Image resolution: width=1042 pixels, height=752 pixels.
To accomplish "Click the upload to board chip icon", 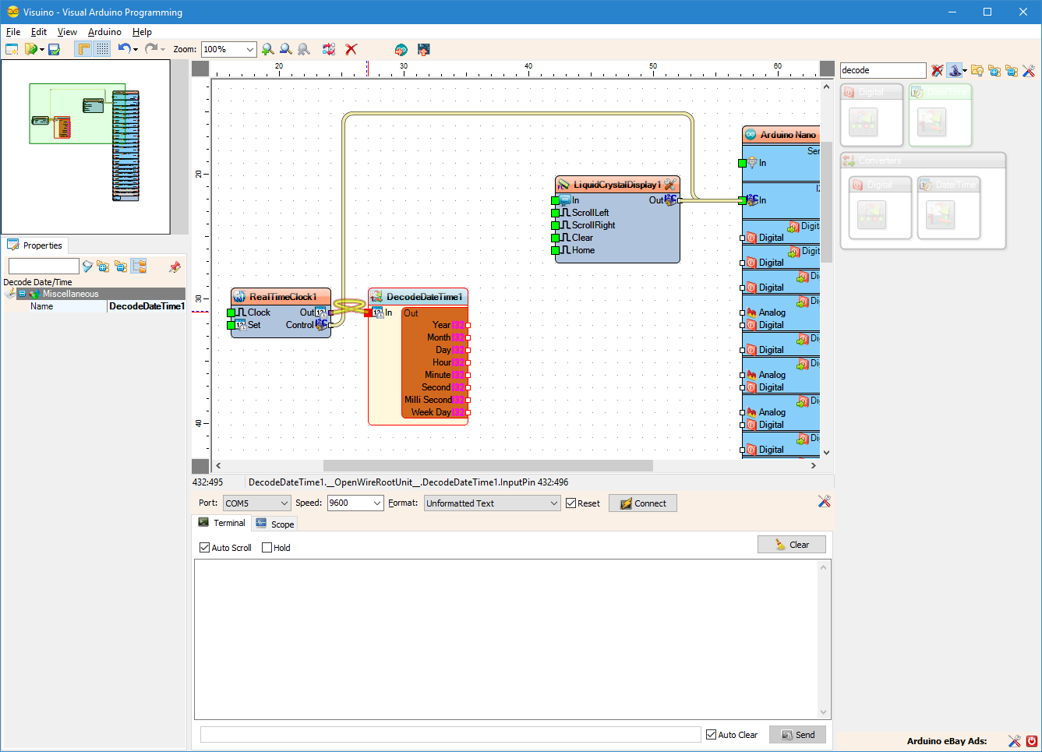I will 424,49.
